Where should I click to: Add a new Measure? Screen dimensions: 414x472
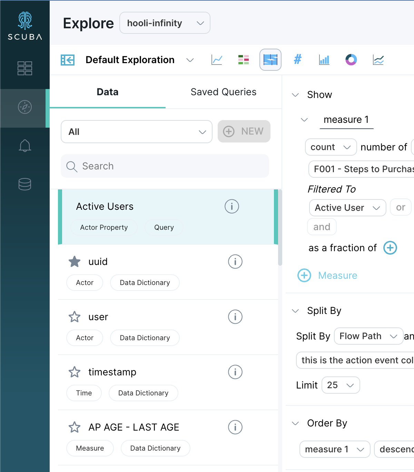(x=327, y=275)
